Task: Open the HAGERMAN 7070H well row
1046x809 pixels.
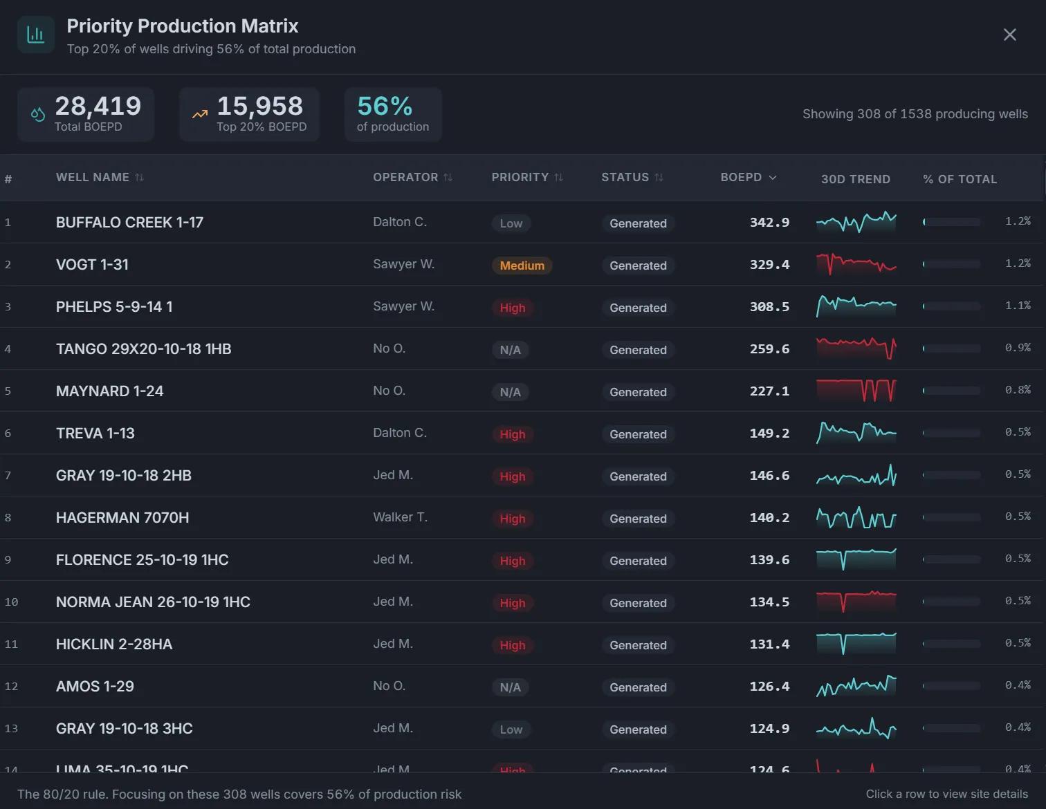Action: [x=523, y=517]
